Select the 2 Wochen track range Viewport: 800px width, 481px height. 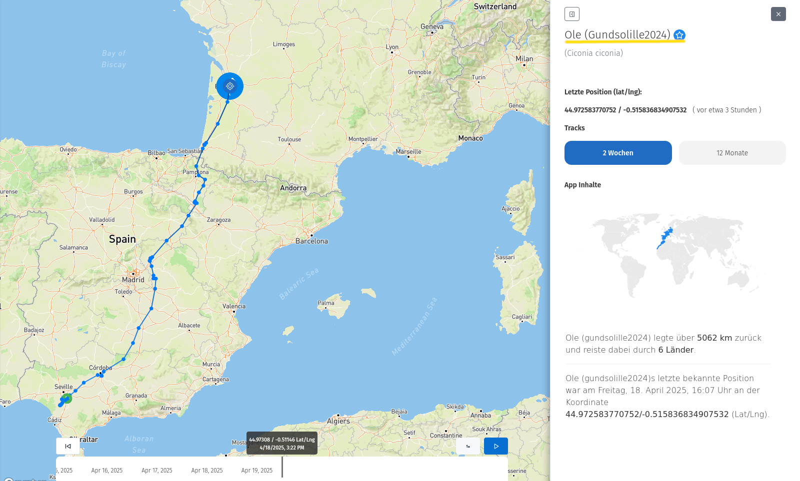tap(618, 153)
